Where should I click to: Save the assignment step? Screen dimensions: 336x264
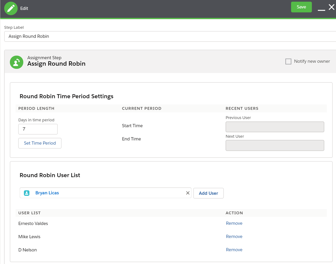[301, 7]
